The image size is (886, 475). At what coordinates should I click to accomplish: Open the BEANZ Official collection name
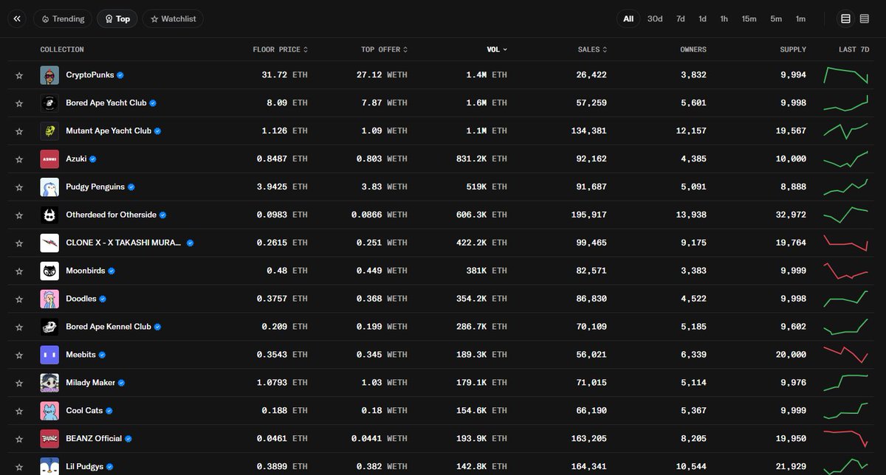[x=94, y=439]
